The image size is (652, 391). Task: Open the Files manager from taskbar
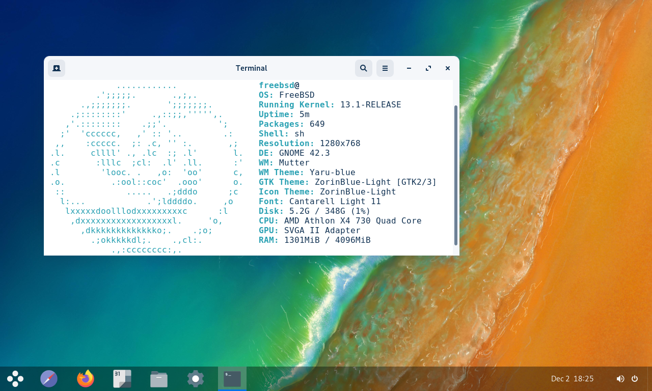tap(159, 379)
